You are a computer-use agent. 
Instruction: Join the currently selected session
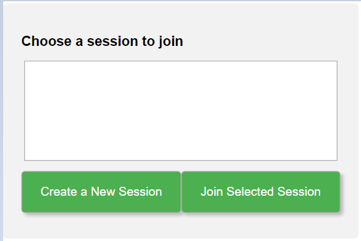coord(261,192)
